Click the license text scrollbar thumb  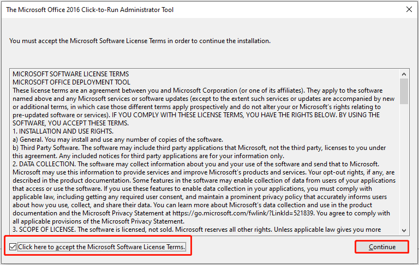[x=404, y=91]
